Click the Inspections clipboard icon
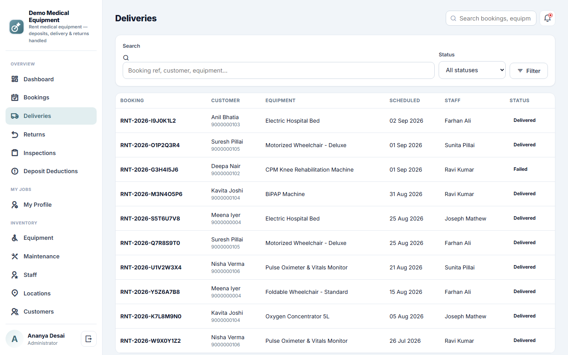 tap(15, 153)
